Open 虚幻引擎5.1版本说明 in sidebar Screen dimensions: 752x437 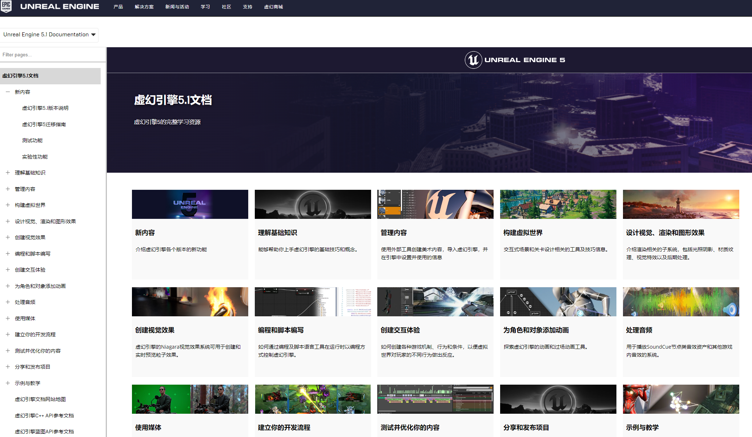pos(45,108)
